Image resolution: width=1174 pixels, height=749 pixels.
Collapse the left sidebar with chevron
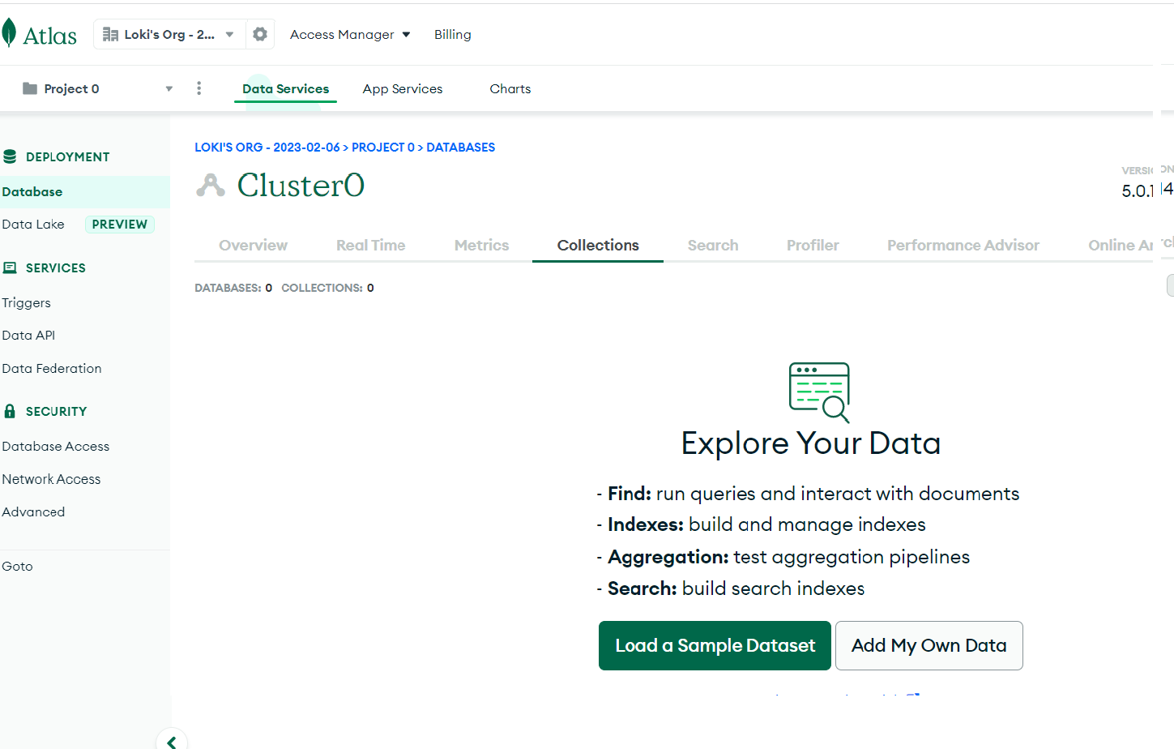(172, 742)
